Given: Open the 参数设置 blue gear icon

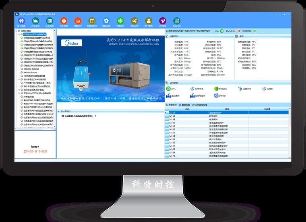Looking at the screenshot, I should 106,21.
